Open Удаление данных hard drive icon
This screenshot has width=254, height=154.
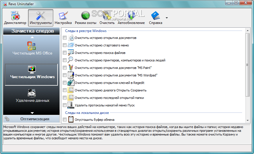click(32, 93)
